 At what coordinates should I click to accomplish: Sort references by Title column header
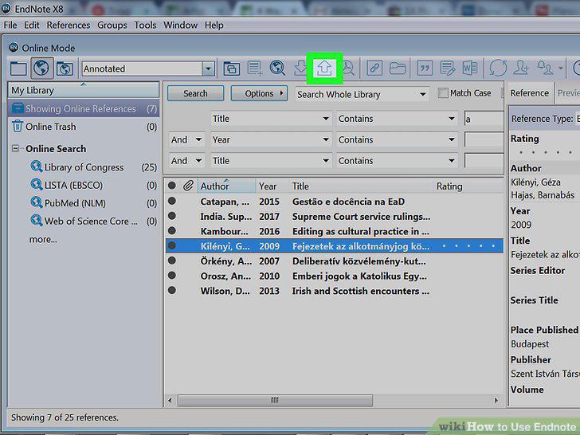click(300, 186)
